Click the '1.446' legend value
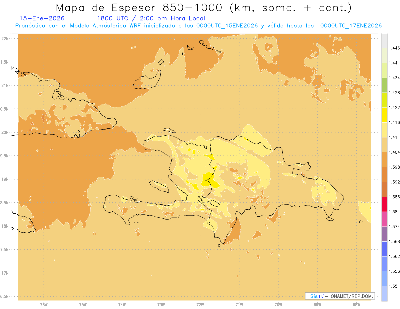 click(394, 48)
